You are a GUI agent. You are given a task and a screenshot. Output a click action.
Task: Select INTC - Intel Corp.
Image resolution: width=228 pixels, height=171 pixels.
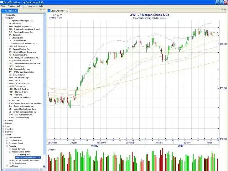pyautogui.click(x=16, y=66)
